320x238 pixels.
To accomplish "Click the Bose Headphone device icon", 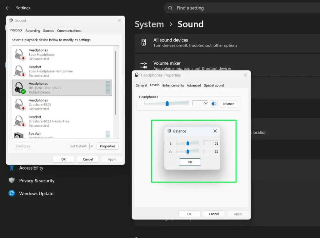I will coord(19,54).
